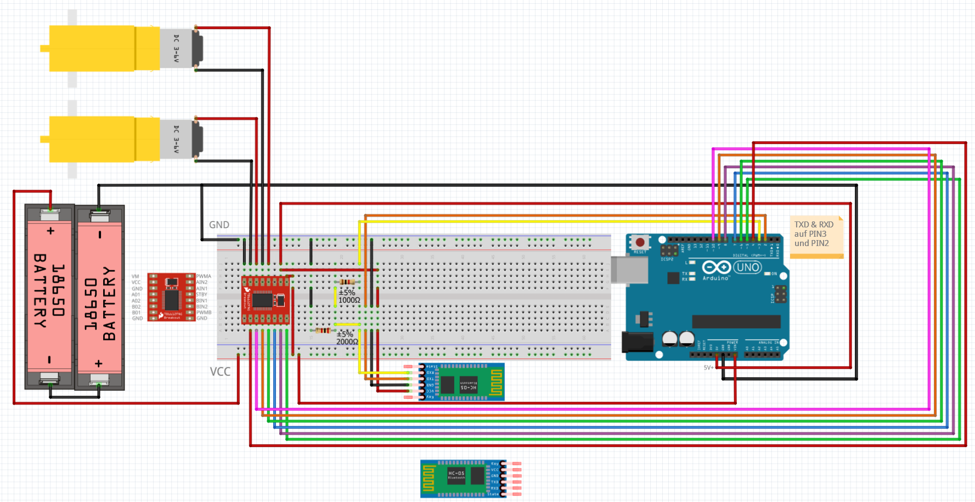
Task: Click the ICSP header on Arduino right side
Action: tap(780, 294)
